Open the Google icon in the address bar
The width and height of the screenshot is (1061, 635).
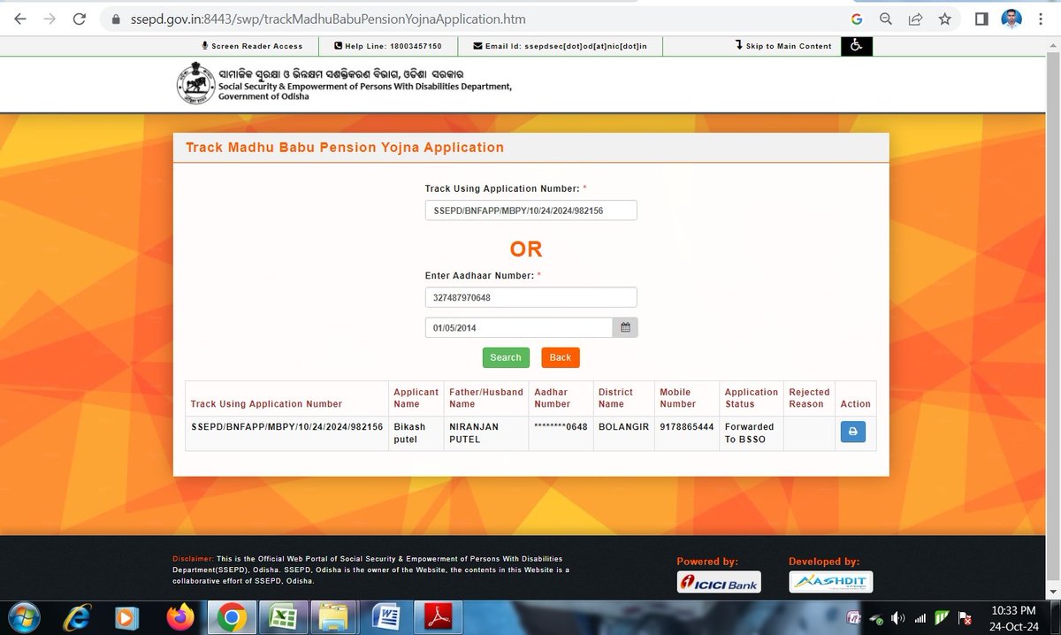(x=857, y=19)
